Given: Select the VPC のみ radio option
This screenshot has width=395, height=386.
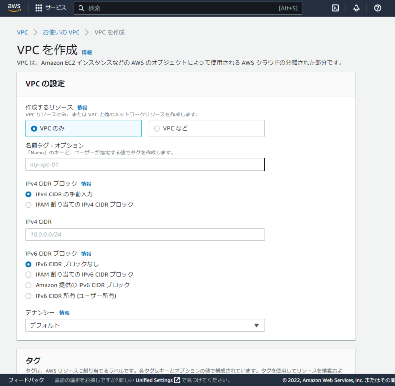Looking at the screenshot, I should pyautogui.click(x=83, y=128).
